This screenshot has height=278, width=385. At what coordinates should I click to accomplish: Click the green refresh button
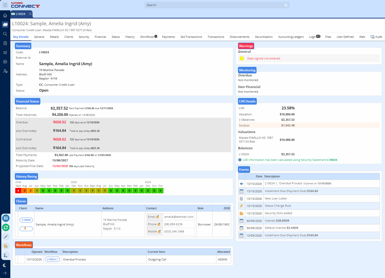click(x=6, y=228)
